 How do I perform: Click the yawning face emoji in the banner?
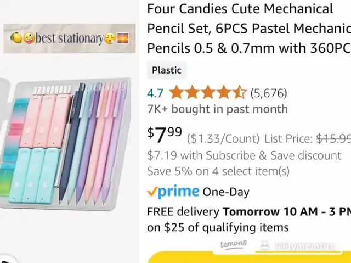click(110, 38)
